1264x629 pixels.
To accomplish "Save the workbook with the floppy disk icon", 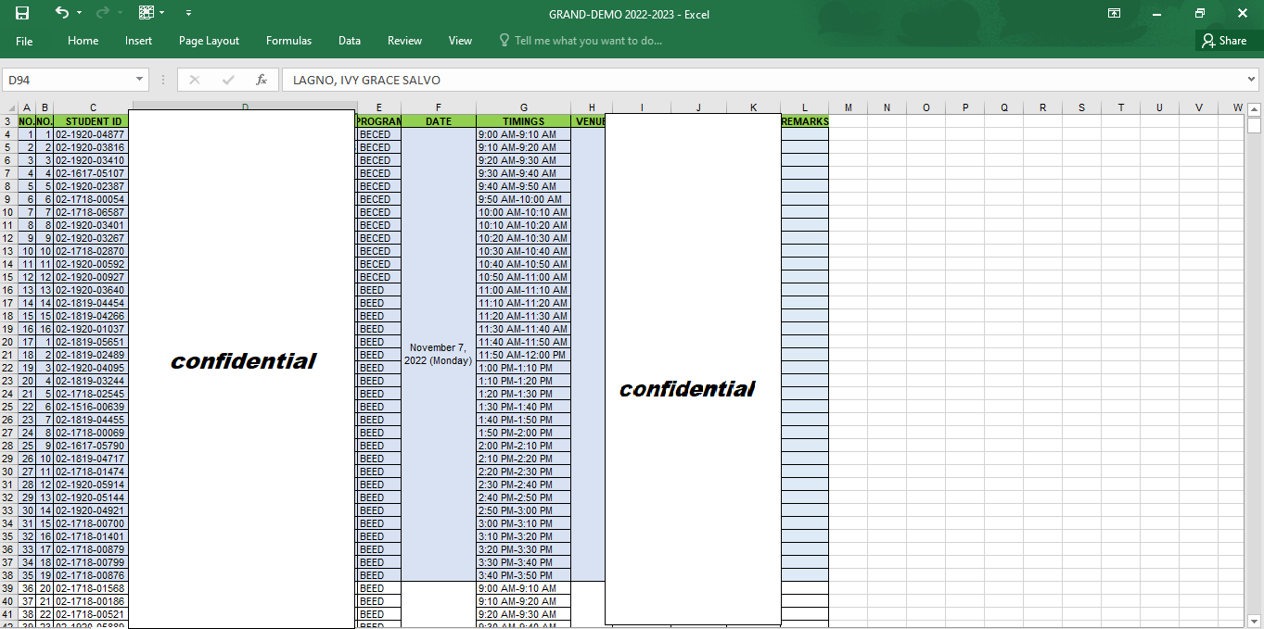I will (22, 13).
